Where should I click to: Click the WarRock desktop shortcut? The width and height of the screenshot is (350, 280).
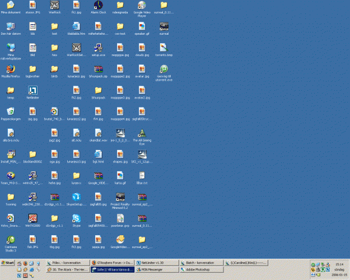pos(54,5)
